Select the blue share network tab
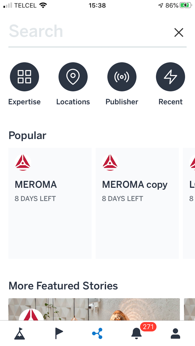Image resolution: width=195 pixels, height=346 pixels. pos(97,333)
